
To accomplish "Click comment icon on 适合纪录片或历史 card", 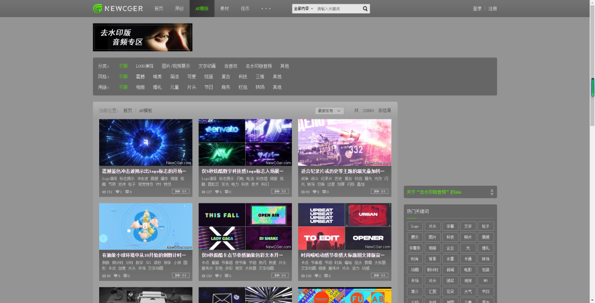I will 324,192.
